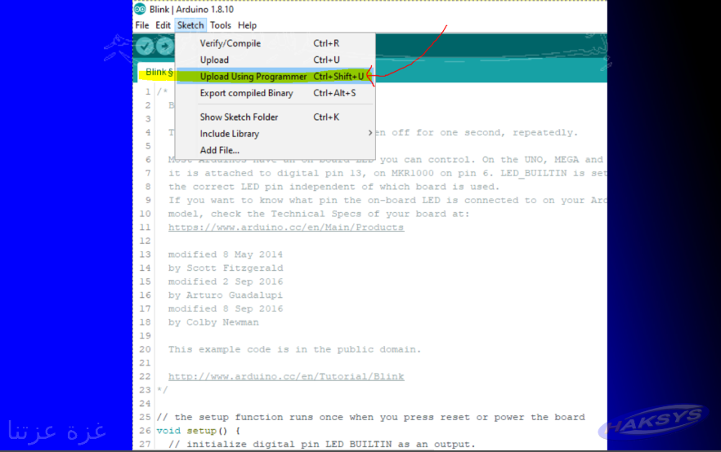Click 'This example code is in the public domain.'

pyautogui.click(x=294, y=349)
